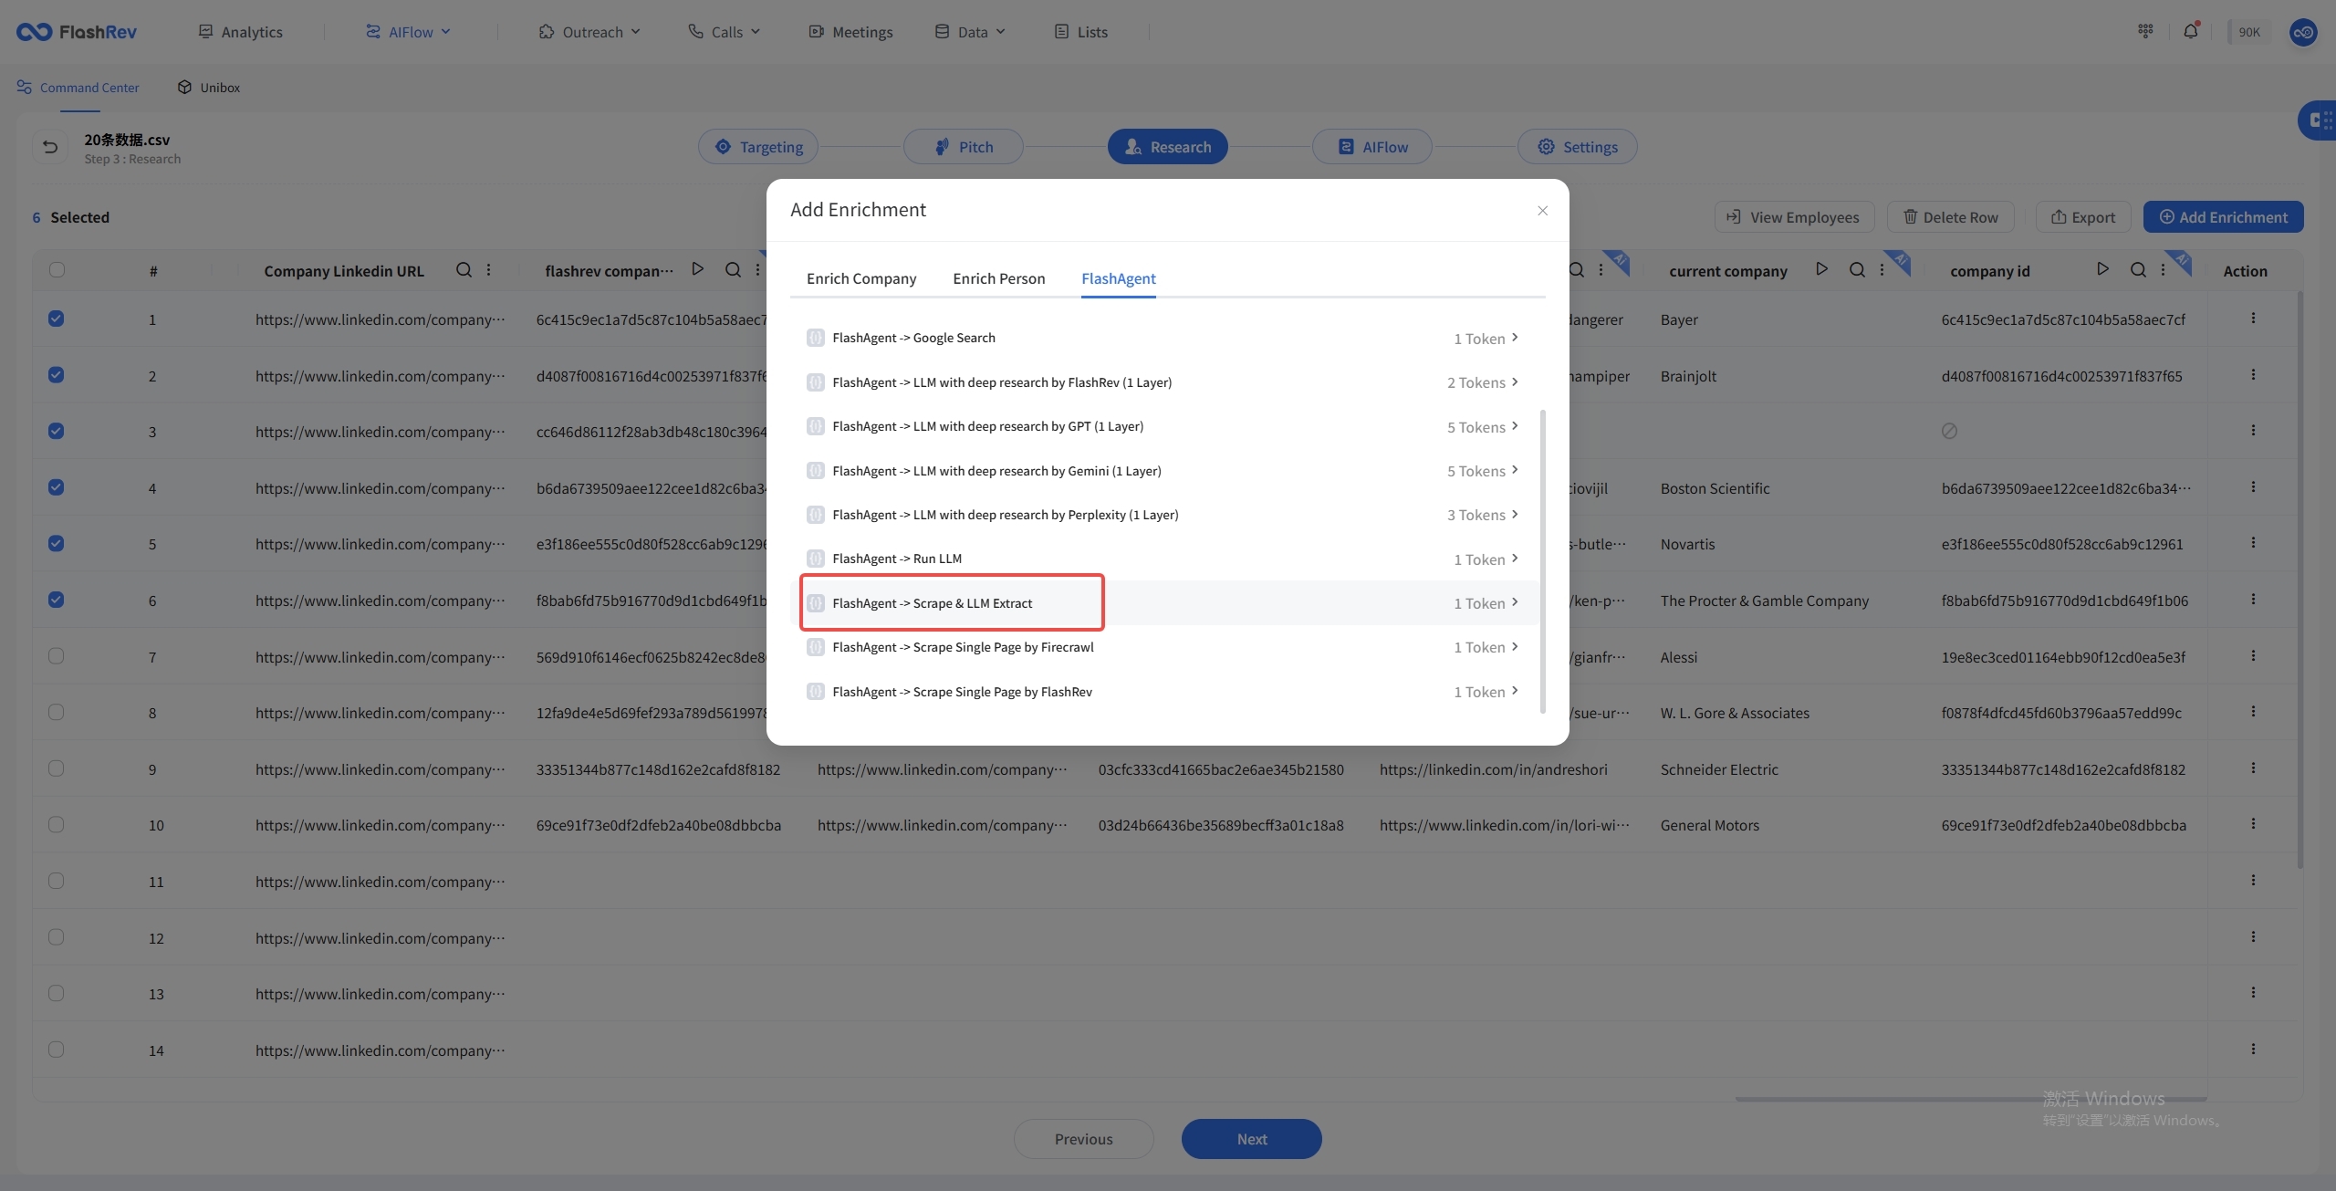Toggle the select-all header checkbox
This screenshot has width=2336, height=1191.
(57, 269)
